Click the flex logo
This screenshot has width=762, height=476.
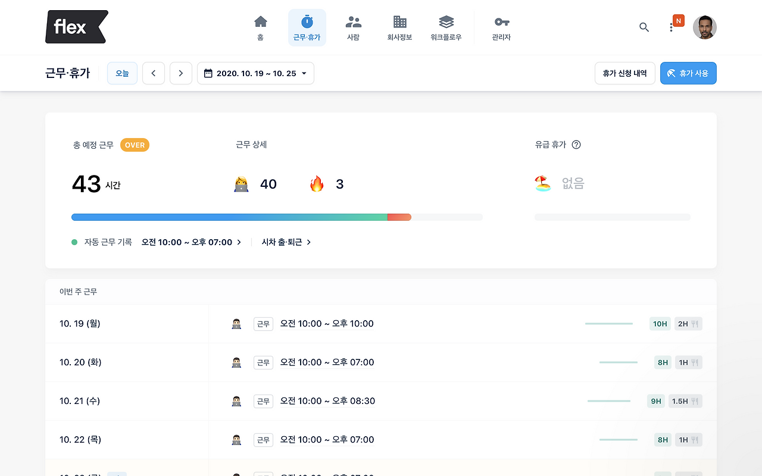tap(77, 27)
